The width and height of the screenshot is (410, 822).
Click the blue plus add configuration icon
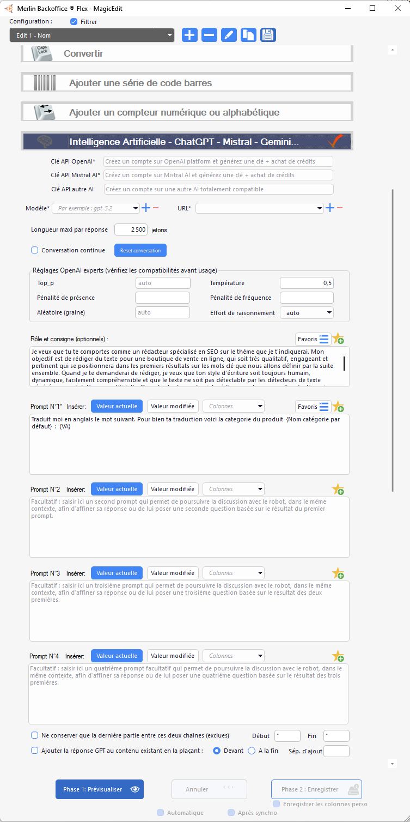pyautogui.click(x=189, y=35)
